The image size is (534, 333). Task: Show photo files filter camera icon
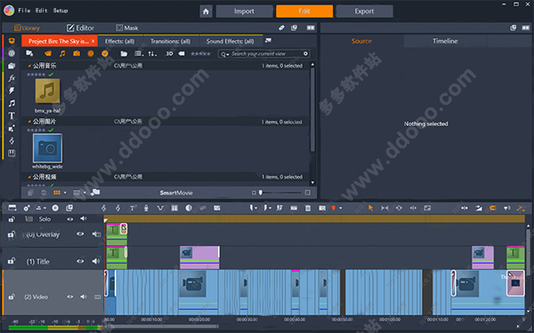(77, 53)
